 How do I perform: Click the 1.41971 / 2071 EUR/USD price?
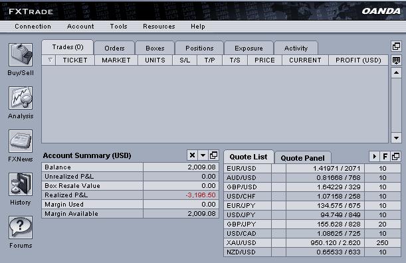pos(337,168)
